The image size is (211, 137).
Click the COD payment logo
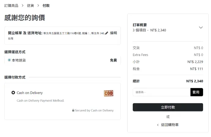click(109, 93)
